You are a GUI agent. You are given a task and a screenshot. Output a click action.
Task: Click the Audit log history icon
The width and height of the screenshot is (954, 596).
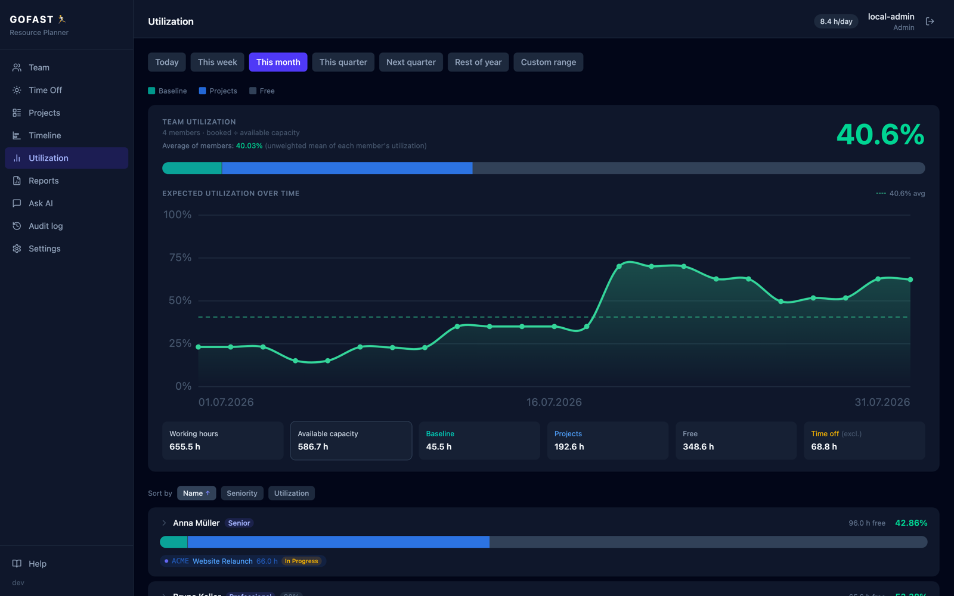17,226
